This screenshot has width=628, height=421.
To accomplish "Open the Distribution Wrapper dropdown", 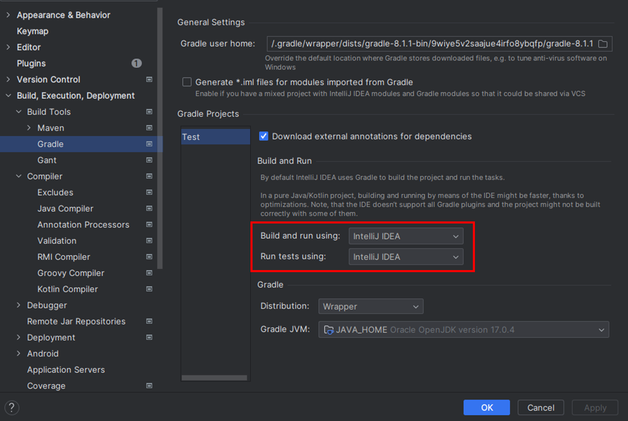I will 371,306.
